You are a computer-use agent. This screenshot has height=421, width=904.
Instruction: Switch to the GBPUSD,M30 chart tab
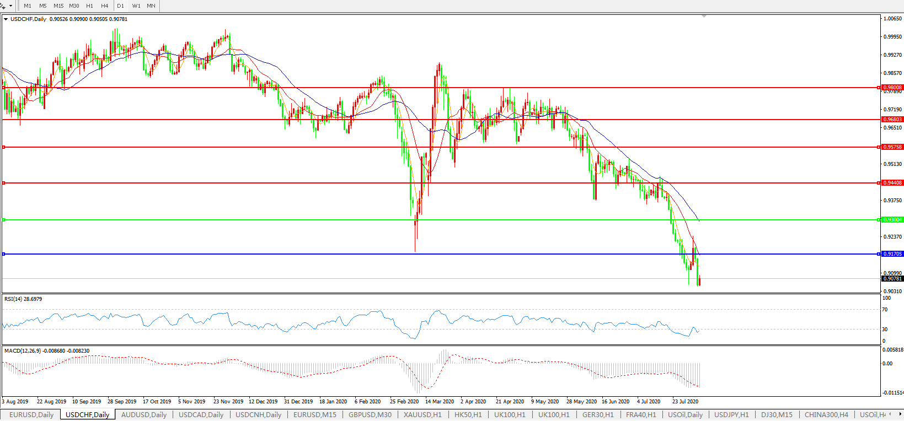point(370,414)
